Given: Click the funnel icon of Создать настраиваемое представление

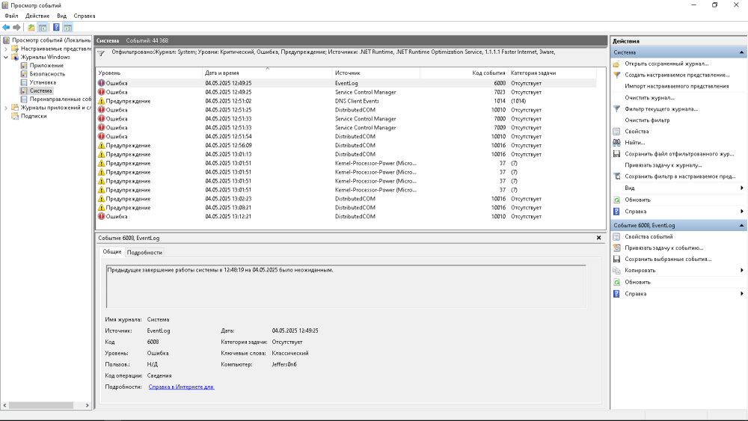Looking at the screenshot, I should click(x=616, y=75).
